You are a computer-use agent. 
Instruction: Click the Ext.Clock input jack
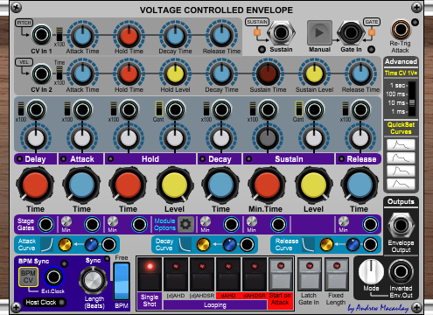click(x=53, y=276)
